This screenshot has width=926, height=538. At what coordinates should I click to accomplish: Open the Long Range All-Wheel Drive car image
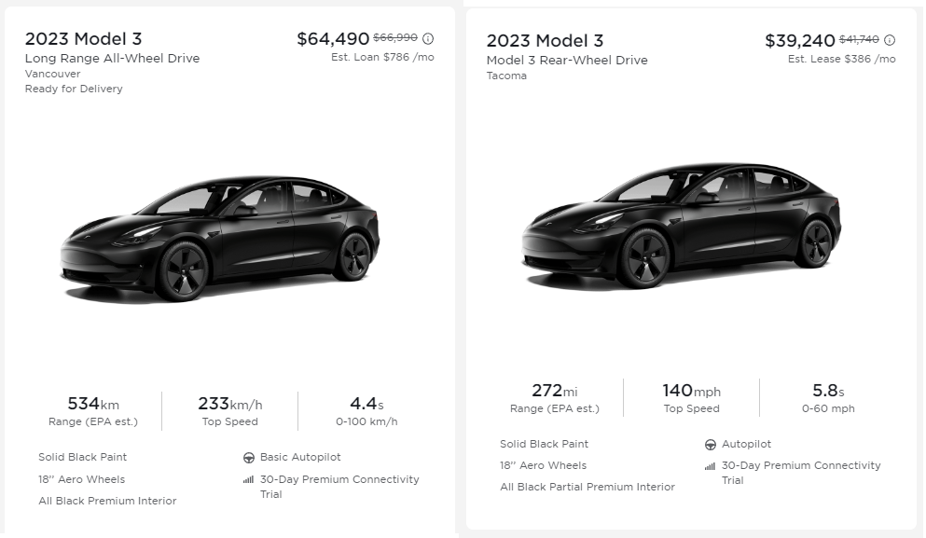click(x=220, y=239)
